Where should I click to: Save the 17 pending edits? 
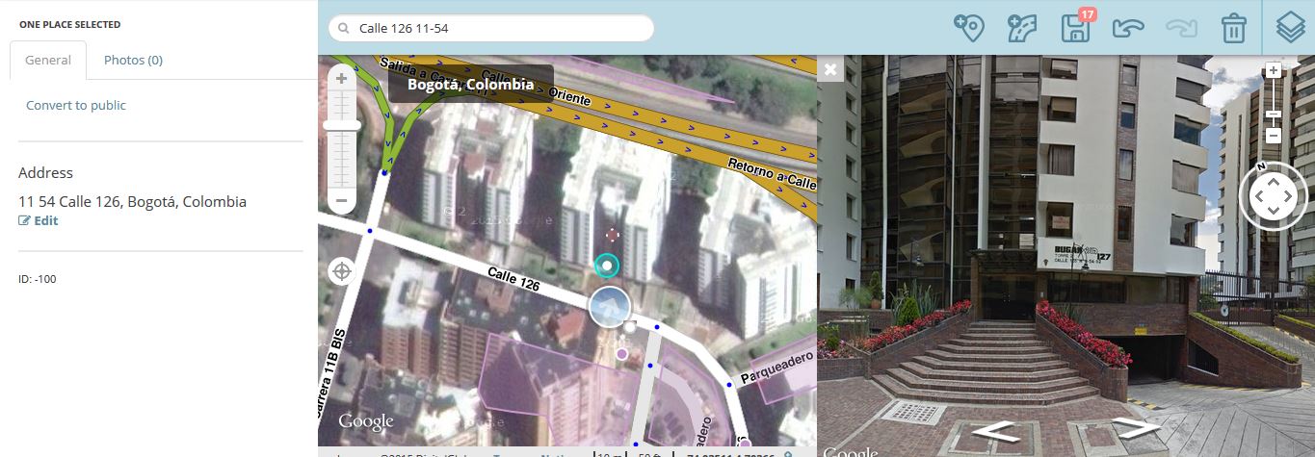(x=1075, y=28)
